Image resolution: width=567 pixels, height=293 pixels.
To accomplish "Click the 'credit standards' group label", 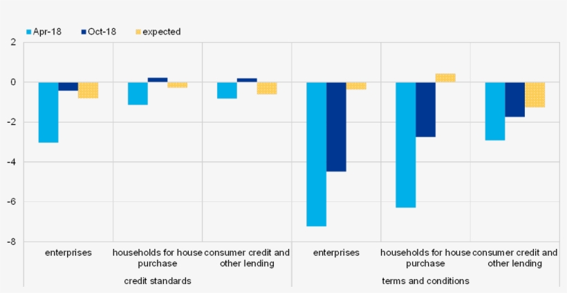I will tap(158, 281).
